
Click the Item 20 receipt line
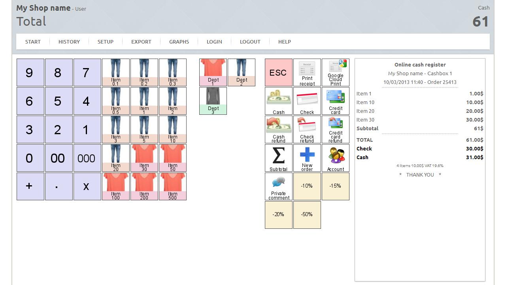coord(420,111)
